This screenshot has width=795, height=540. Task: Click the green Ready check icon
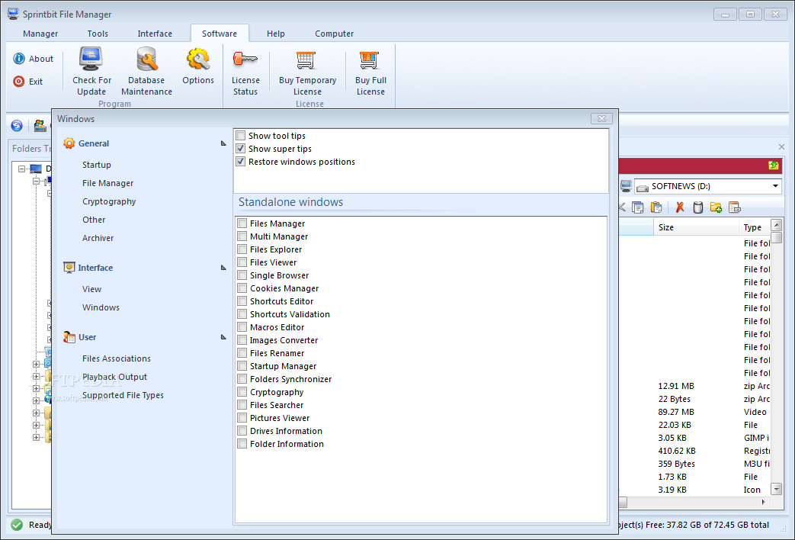(x=17, y=524)
